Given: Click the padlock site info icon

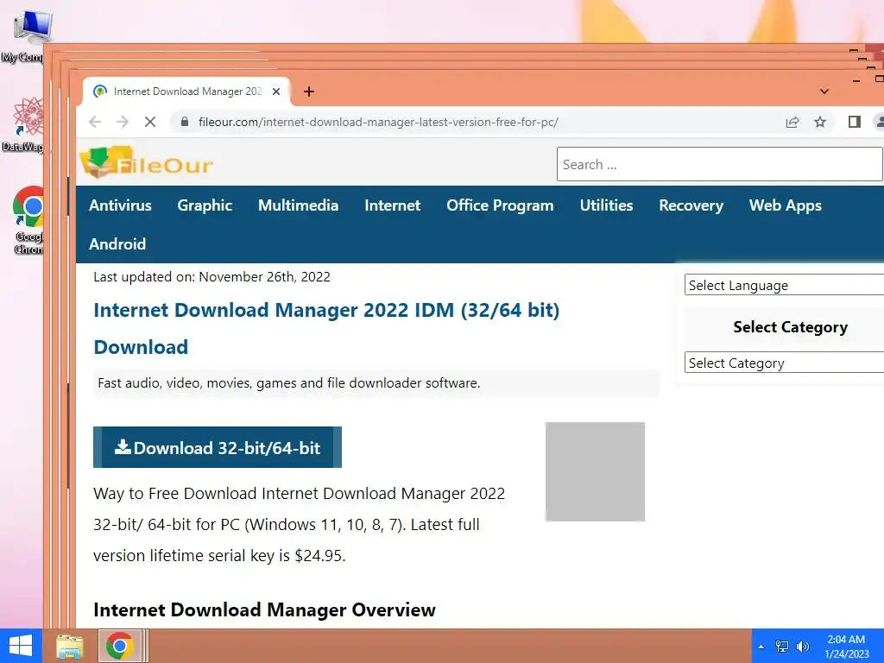Looking at the screenshot, I should tap(184, 122).
